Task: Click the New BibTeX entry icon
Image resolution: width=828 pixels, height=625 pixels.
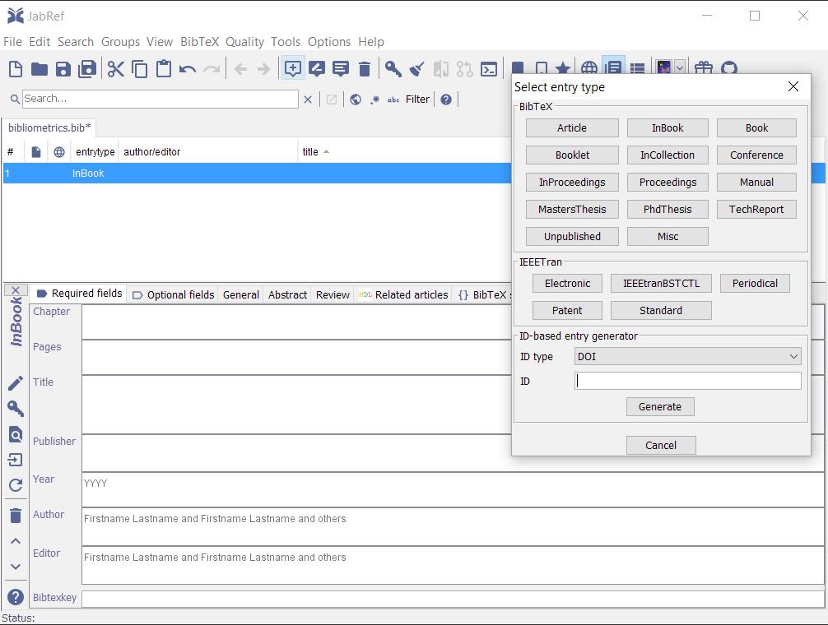Action: 292,69
